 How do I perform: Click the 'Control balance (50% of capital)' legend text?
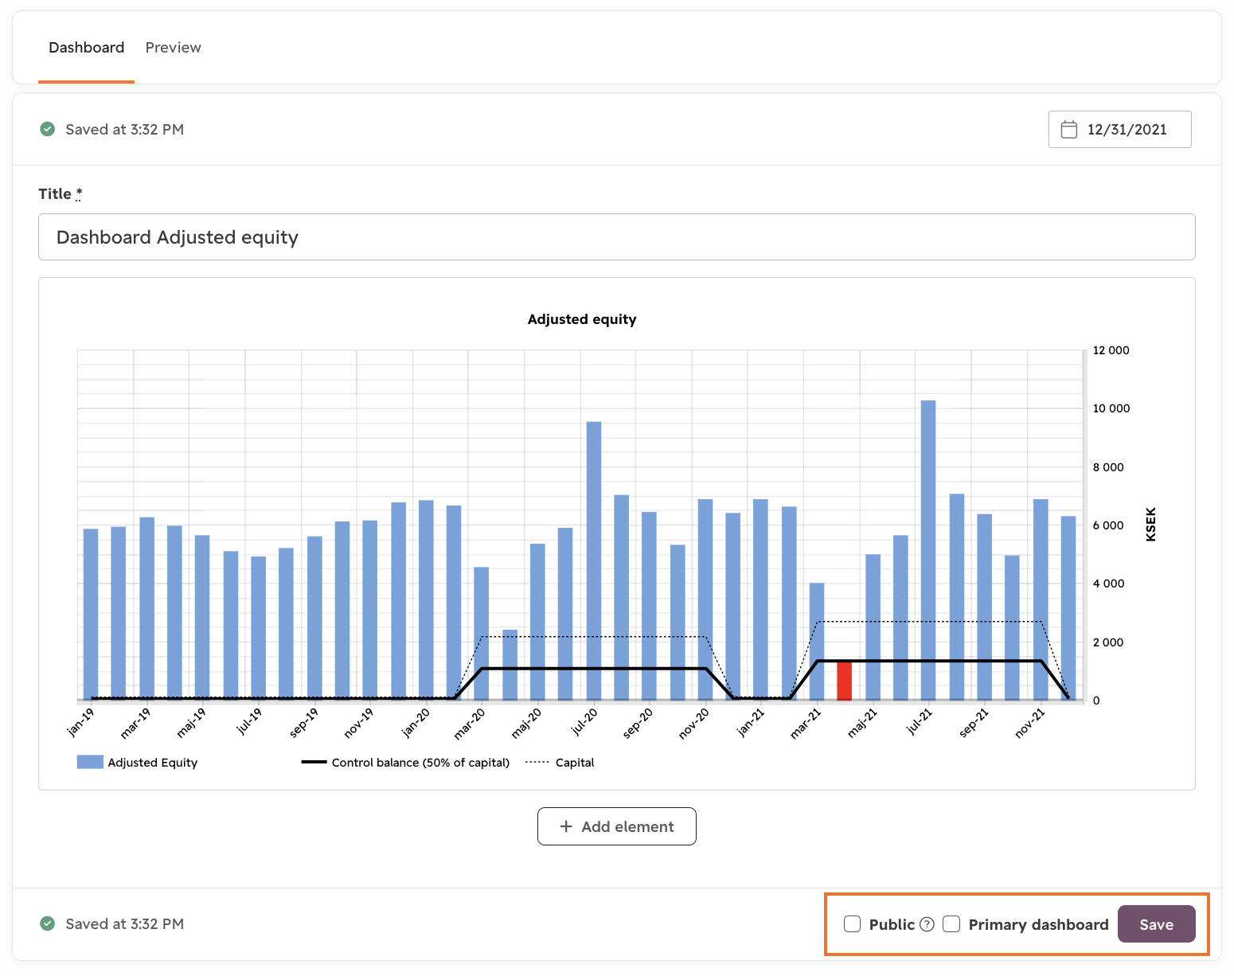[x=420, y=763]
